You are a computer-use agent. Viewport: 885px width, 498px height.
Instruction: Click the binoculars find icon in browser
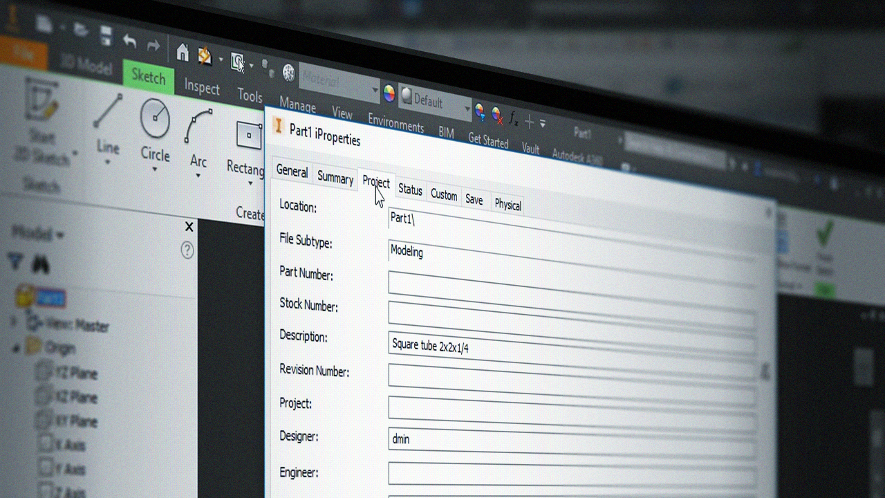[x=41, y=264]
